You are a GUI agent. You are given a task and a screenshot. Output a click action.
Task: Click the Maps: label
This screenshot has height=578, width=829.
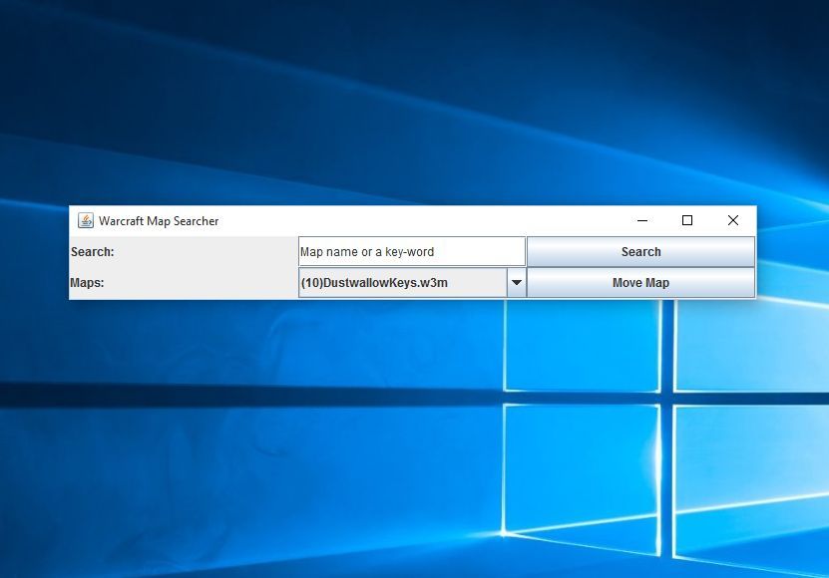pos(87,283)
